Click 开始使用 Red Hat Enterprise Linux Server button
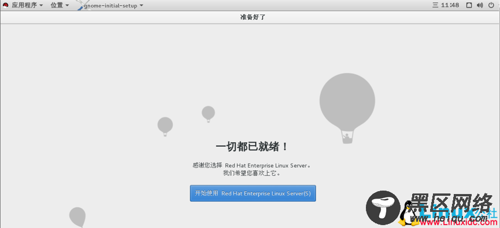 [x=253, y=193]
